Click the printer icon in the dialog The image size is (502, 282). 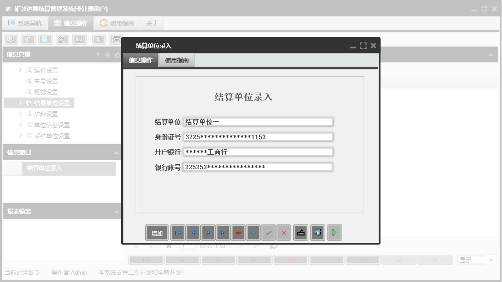[x=301, y=233]
